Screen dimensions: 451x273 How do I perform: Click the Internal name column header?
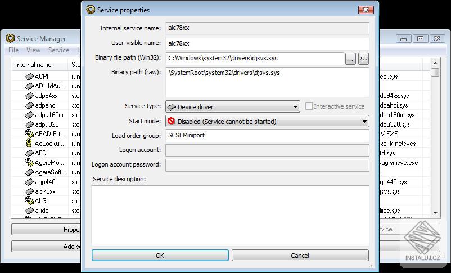tap(40, 65)
